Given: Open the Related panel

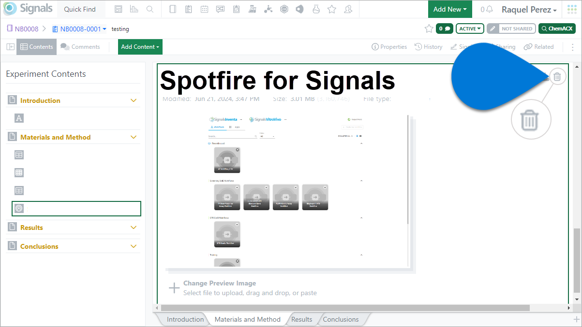Looking at the screenshot, I should (538, 47).
